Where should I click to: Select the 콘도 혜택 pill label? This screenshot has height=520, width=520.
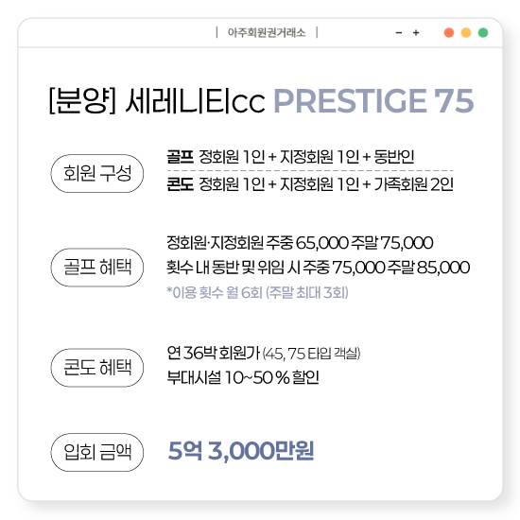pos(97,368)
